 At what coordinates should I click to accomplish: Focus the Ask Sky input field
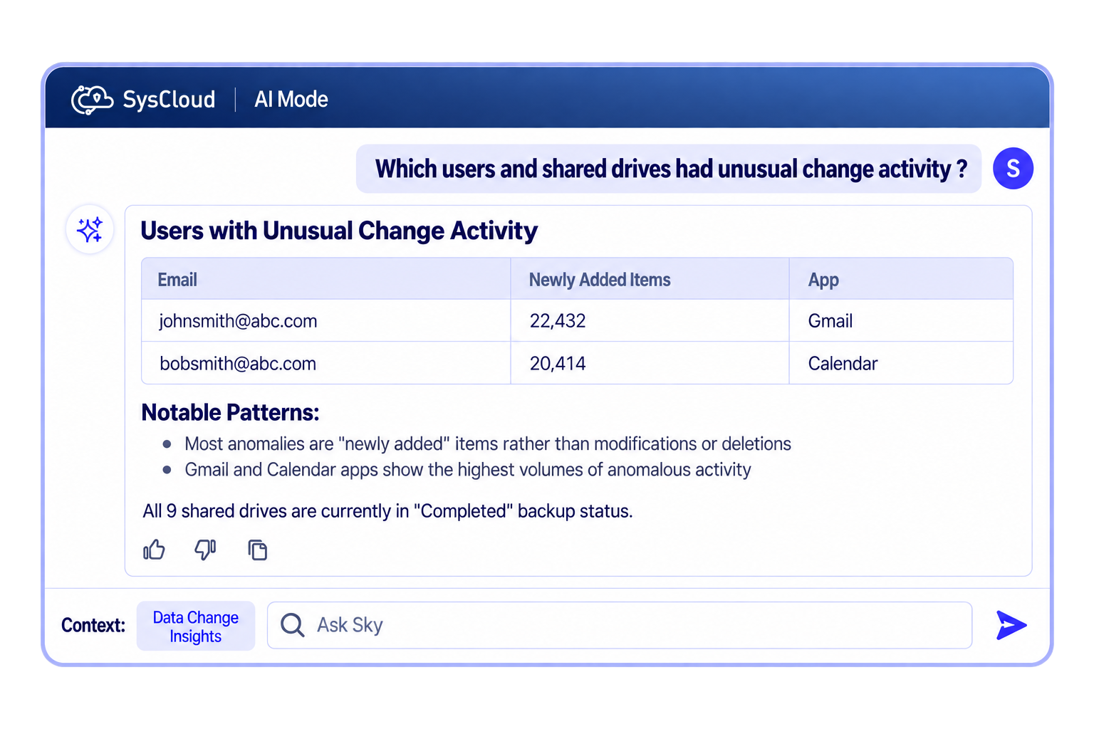click(620, 625)
